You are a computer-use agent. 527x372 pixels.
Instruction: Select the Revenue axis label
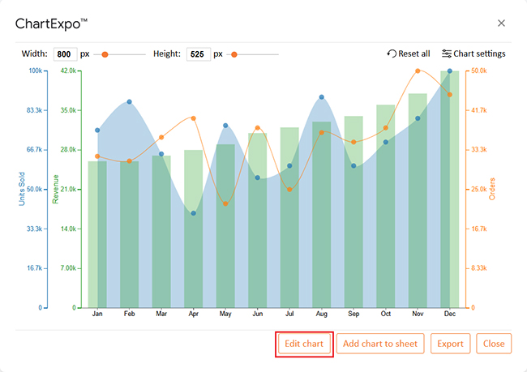tap(56, 188)
